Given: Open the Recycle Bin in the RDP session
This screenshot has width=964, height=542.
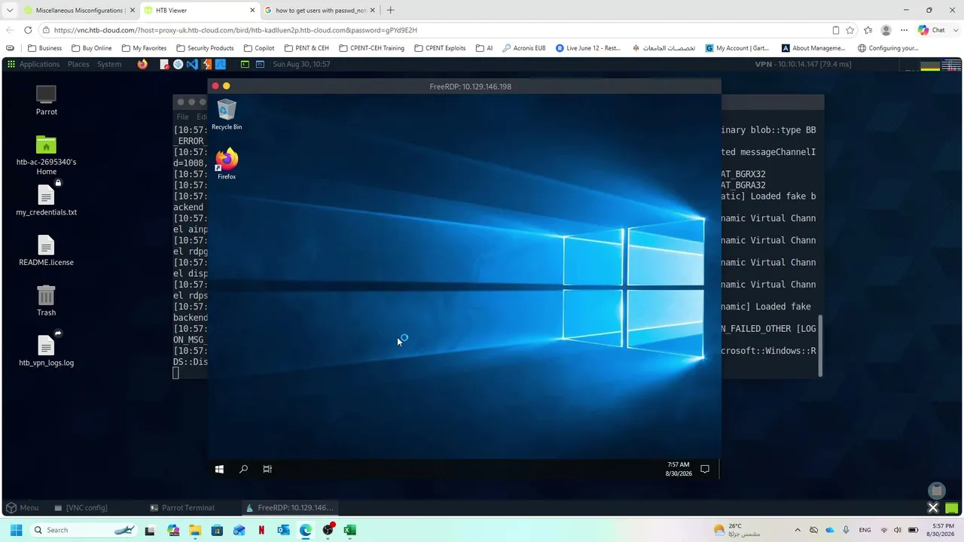Looking at the screenshot, I should [x=227, y=114].
